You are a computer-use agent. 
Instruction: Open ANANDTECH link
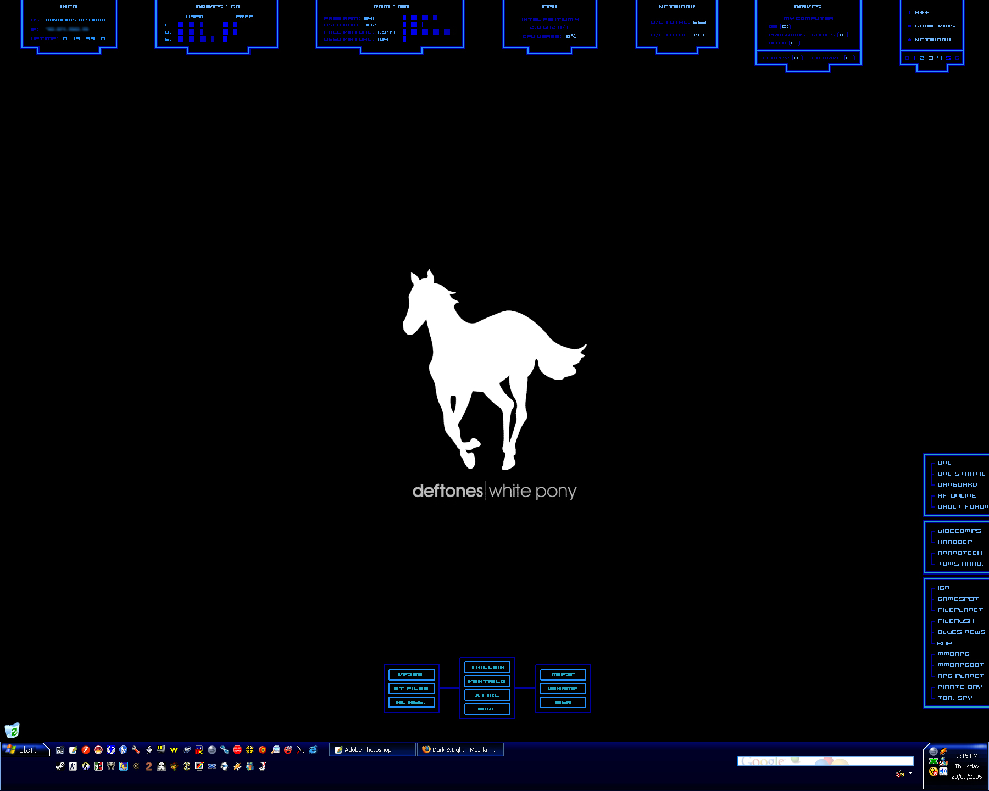click(x=960, y=553)
